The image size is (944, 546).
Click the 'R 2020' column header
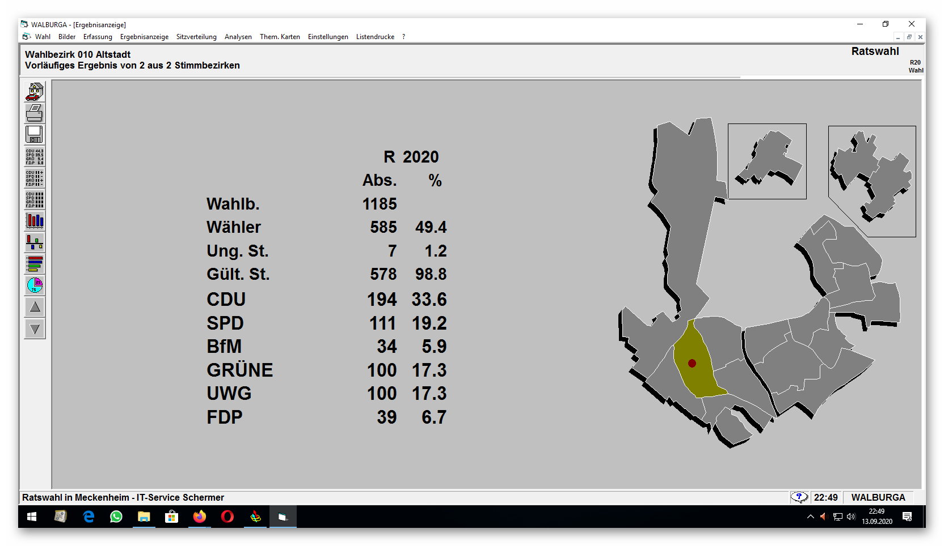click(x=411, y=157)
